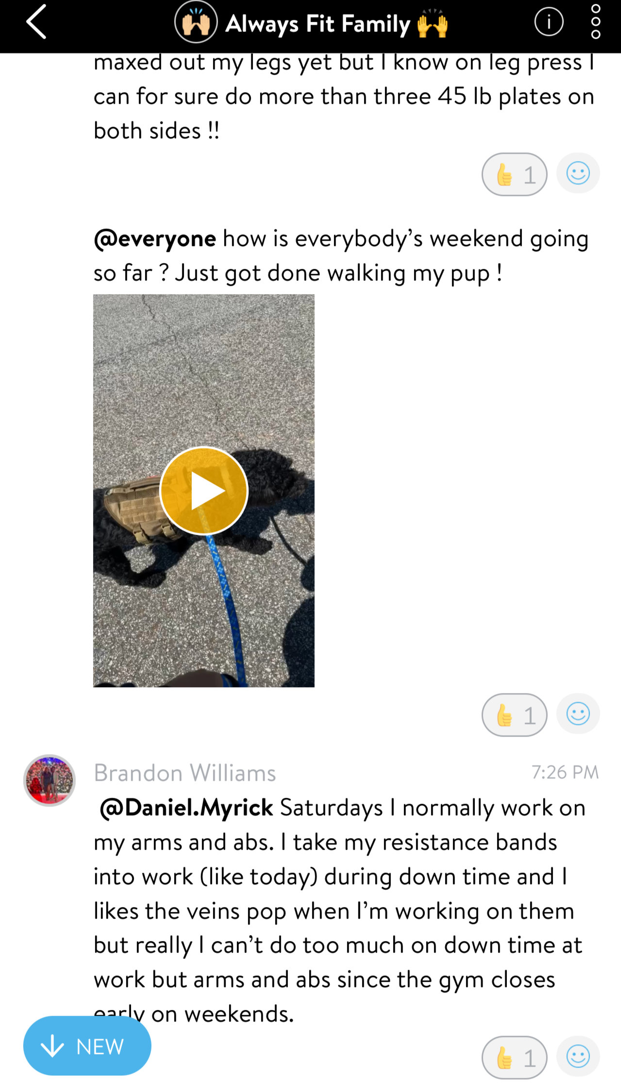Toggle thumbs-up on leg press message
Screen dimensions: 621x1090
click(x=515, y=174)
